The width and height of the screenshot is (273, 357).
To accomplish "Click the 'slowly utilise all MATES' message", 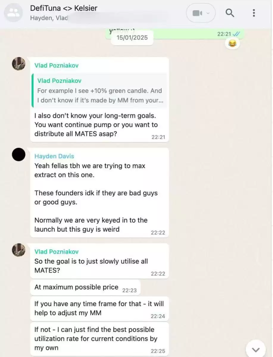I will pyautogui.click(x=99, y=261).
